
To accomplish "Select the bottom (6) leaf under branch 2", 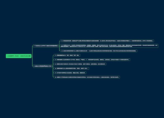I will [x=87, y=77].
